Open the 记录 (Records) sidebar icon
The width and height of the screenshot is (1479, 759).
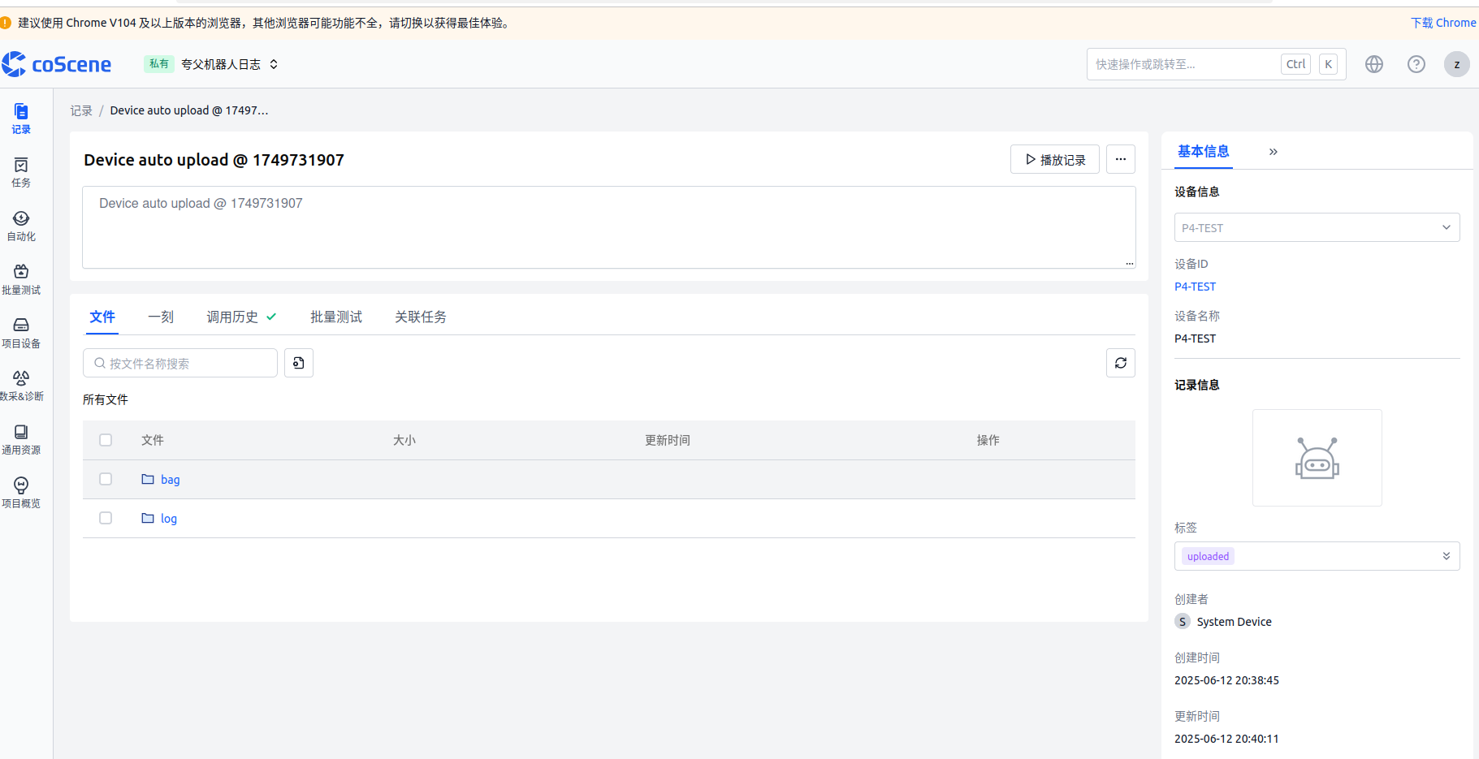coord(21,119)
